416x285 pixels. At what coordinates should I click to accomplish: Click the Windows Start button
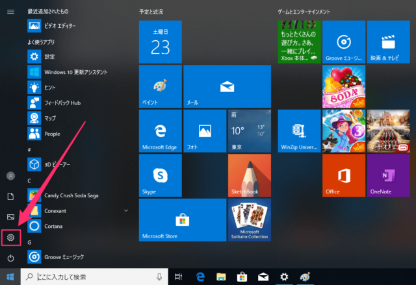[10, 277]
